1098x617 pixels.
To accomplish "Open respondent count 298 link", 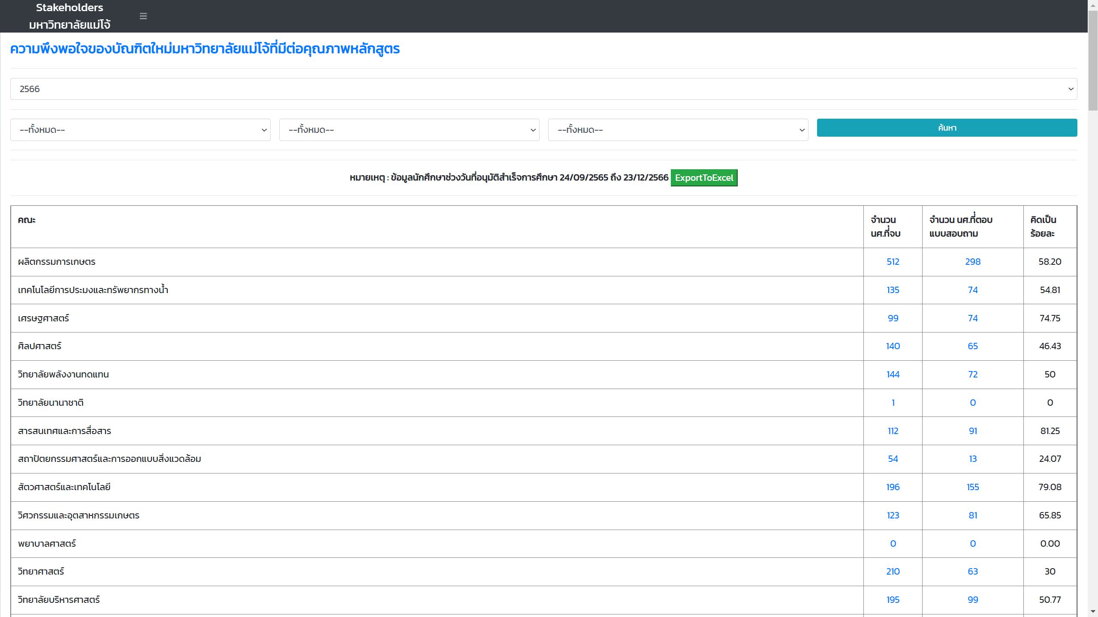I will (x=972, y=262).
